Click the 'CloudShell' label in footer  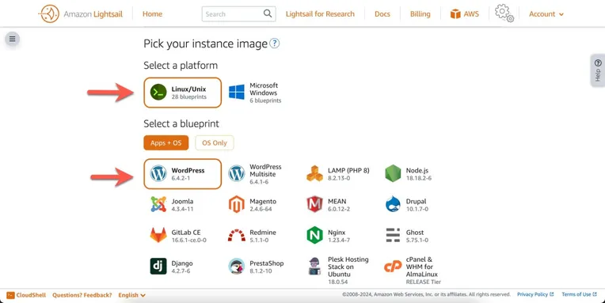[x=31, y=295]
